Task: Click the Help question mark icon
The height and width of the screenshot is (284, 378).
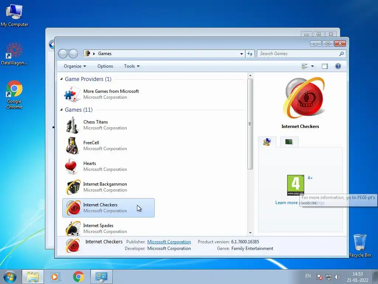Action: [x=338, y=66]
